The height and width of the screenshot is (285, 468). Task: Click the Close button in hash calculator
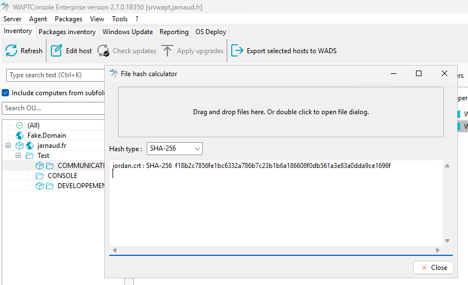tap(433, 268)
